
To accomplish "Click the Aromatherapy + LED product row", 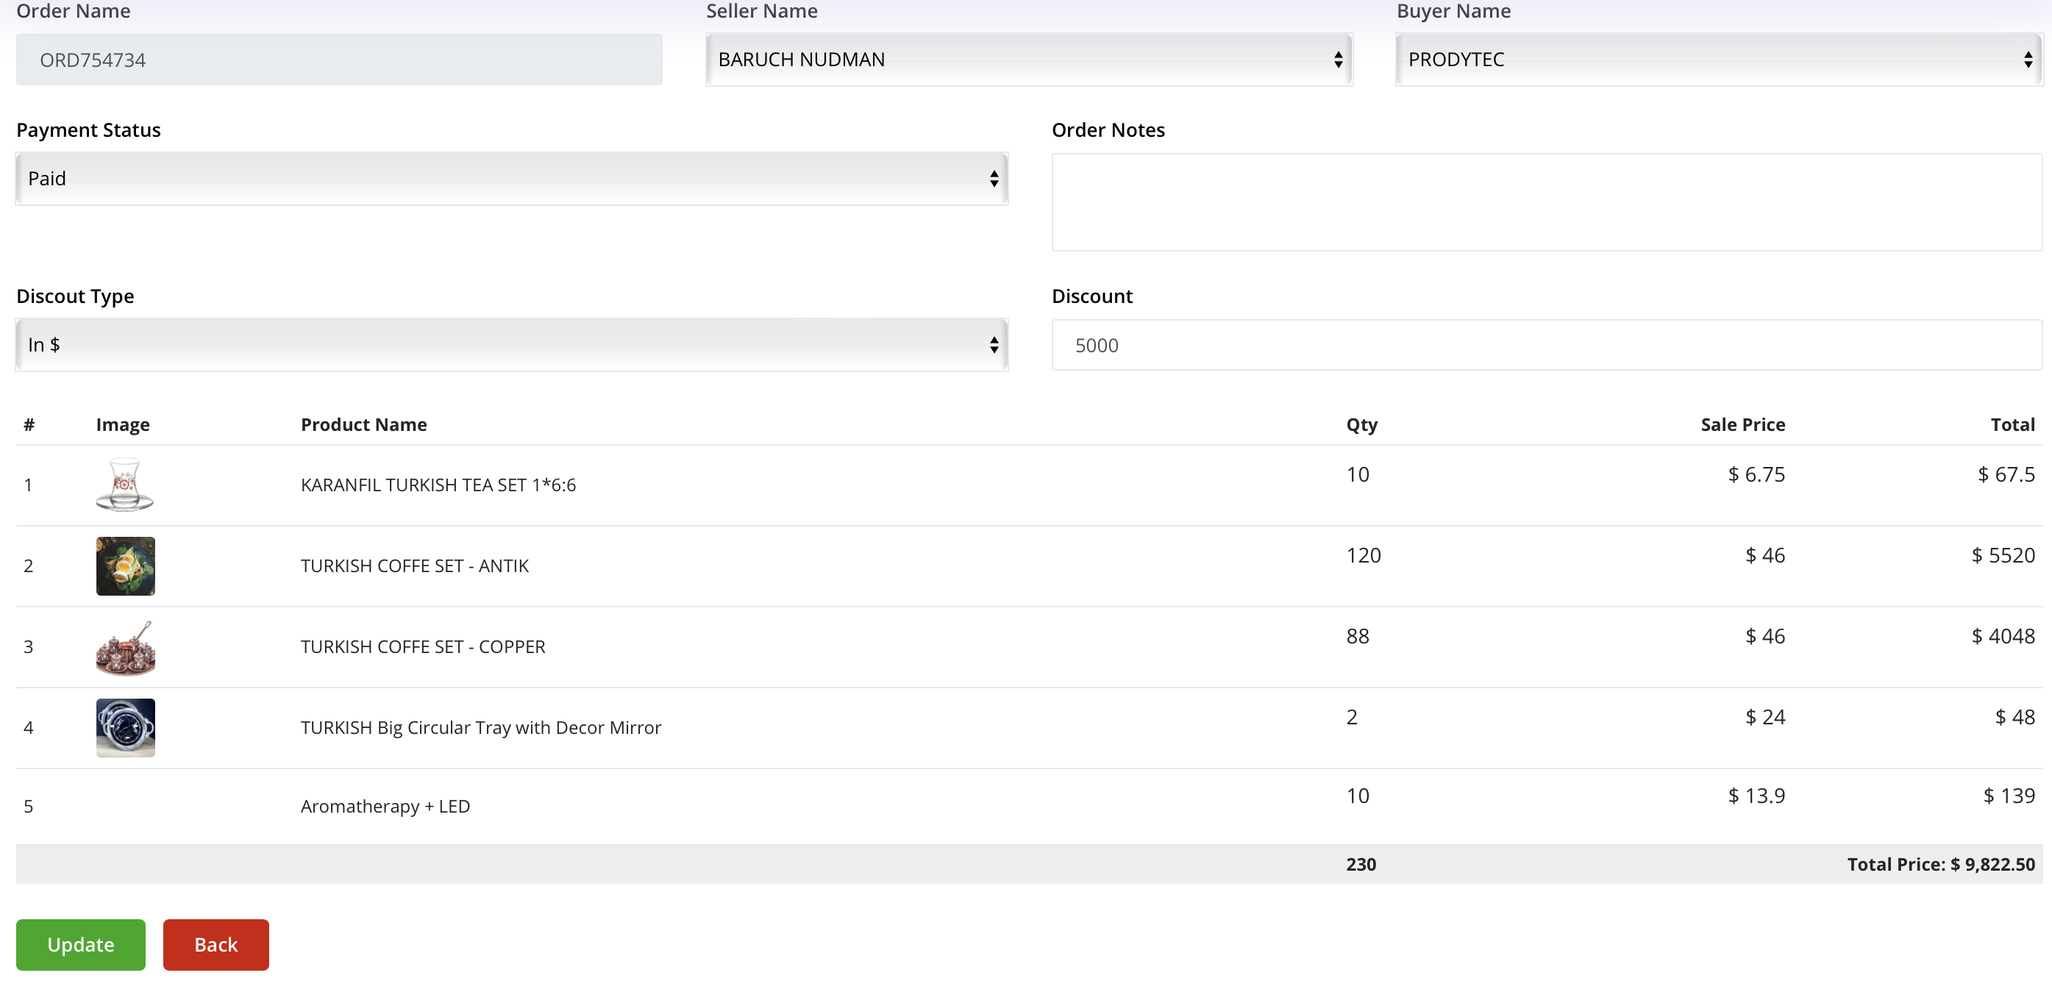I will 385,807.
